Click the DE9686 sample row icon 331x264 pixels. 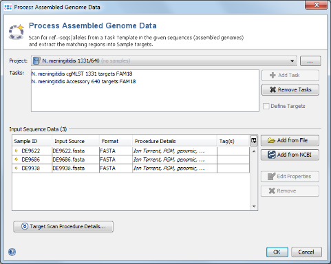[x=16, y=159]
